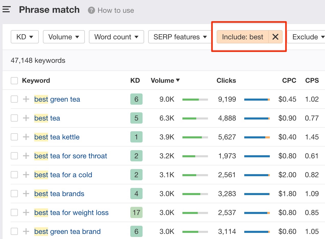Select all keywords via header checkbox
The height and width of the screenshot is (239, 325).
tap(14, 80)
